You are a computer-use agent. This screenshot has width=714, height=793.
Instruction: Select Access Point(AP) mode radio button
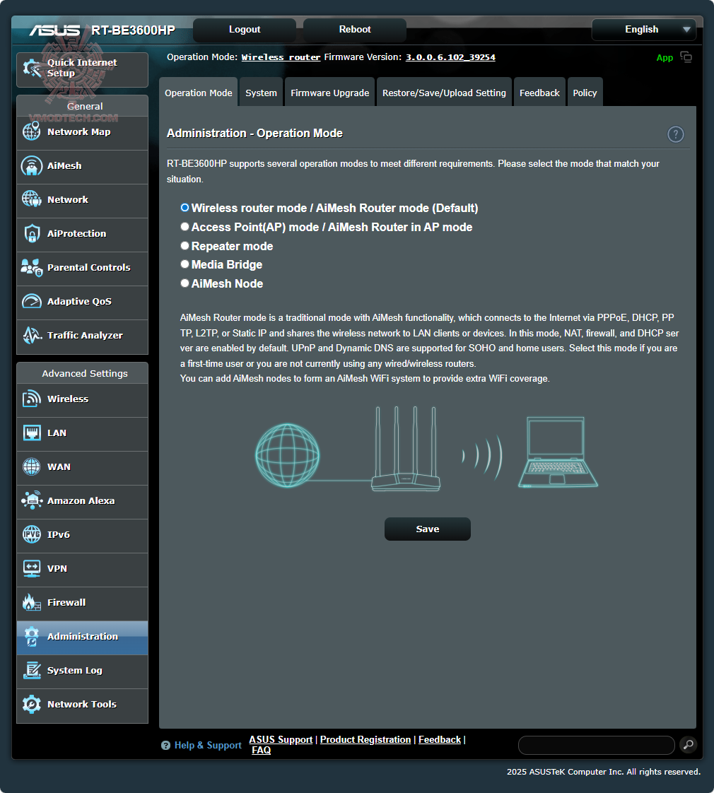tap(185, 227)
